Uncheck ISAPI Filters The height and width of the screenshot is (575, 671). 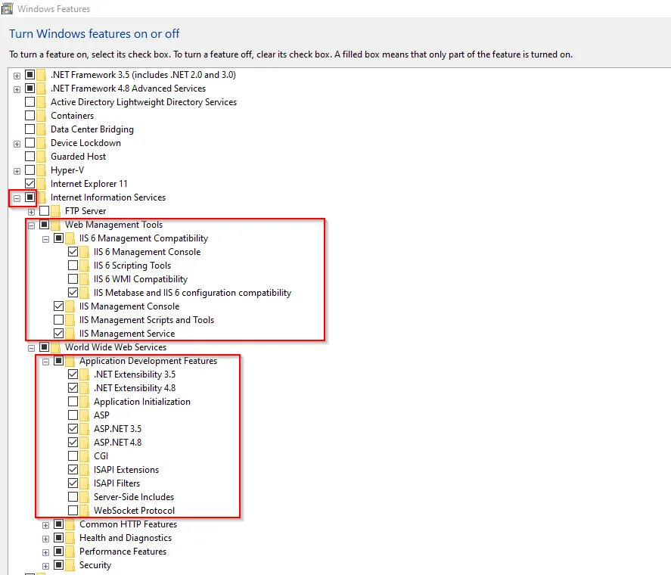[73, 483]
